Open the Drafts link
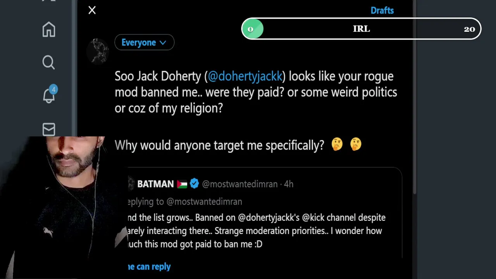 point(382,10)
